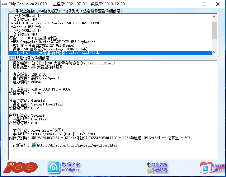Click product revision 8.07 value

tap(35, 123)
